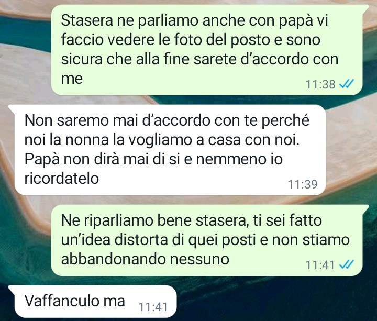Viewport: 377px width, 321px height.
Task: Click the word 'me' ending the first message
Action: click(x=72, y=79)
